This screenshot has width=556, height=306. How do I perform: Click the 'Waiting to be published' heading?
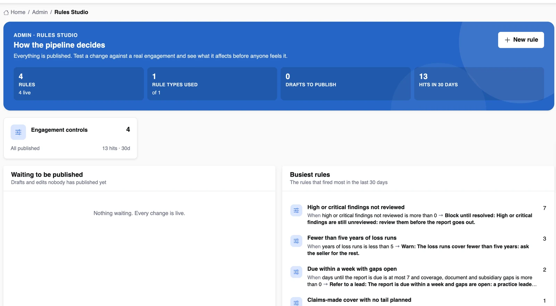pos(47,175)
